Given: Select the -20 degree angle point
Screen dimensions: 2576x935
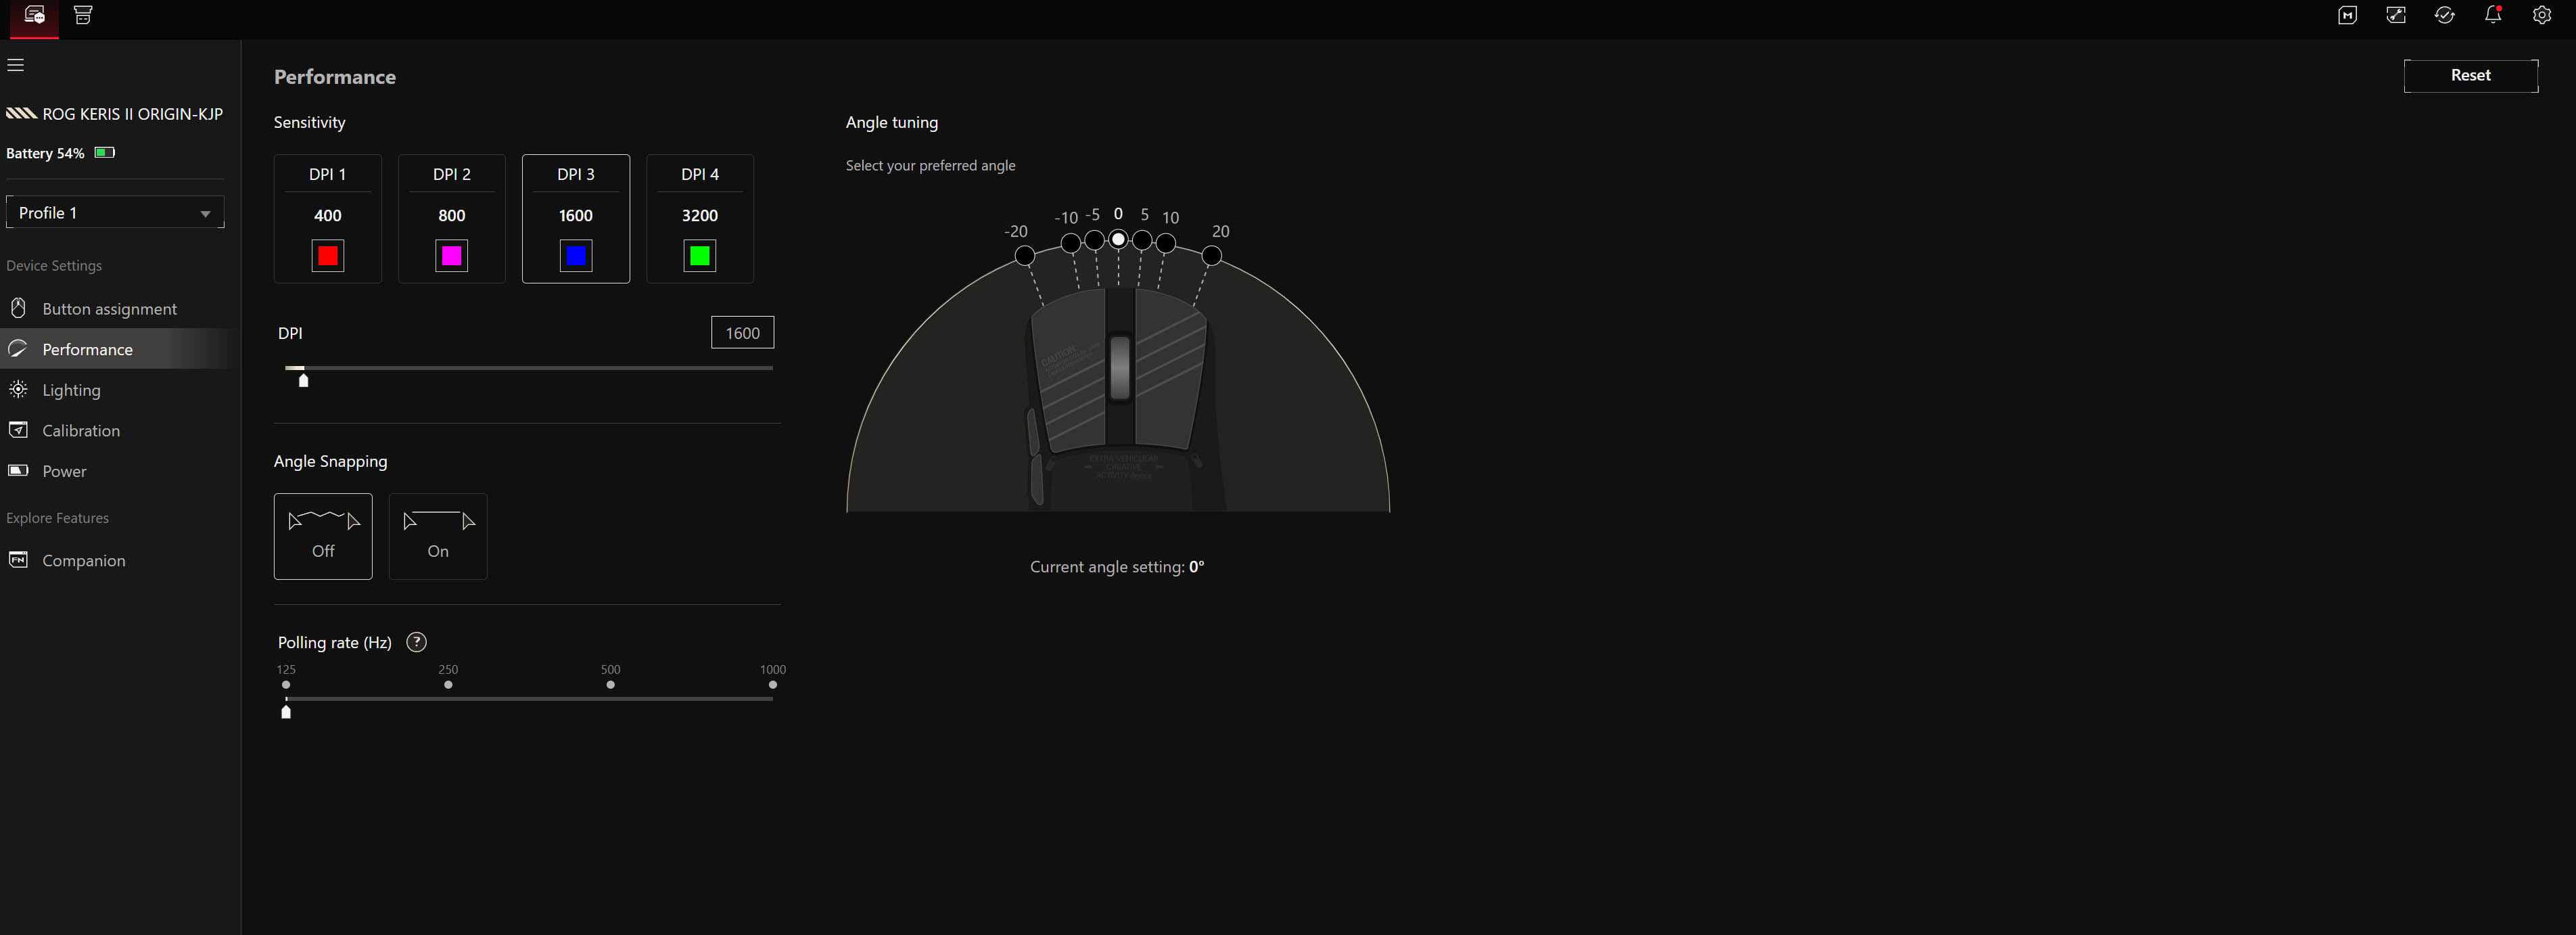Looking at the screenshot, I should click(x=1024, y=256).
